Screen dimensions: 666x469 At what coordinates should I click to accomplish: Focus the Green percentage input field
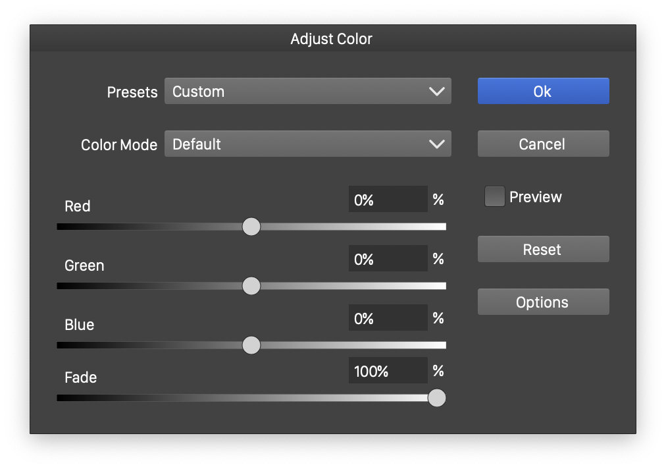[388, 259]
